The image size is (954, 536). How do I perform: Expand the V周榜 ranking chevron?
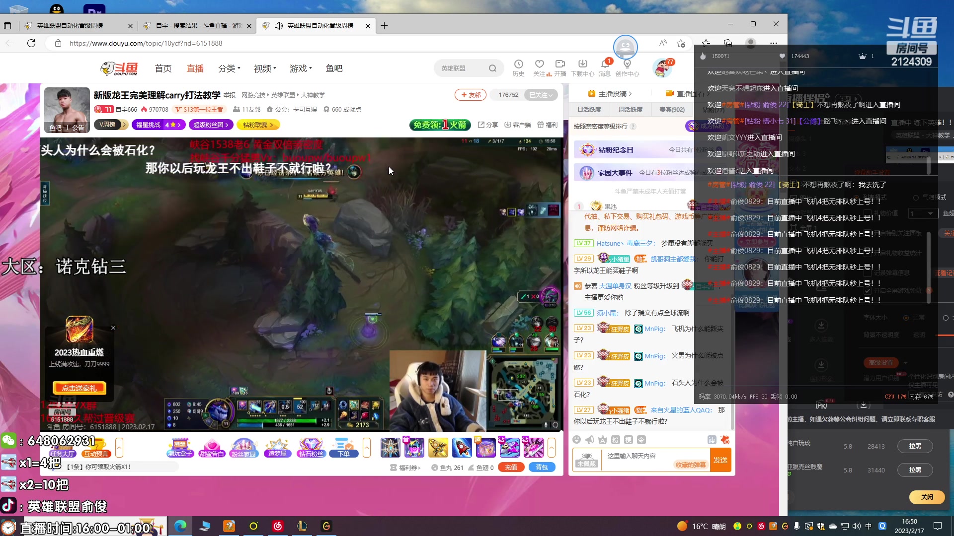124,125
